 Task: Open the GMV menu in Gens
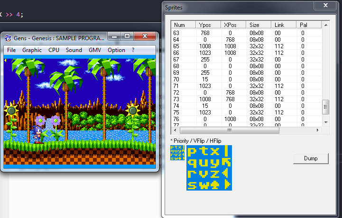pos(95,50)
